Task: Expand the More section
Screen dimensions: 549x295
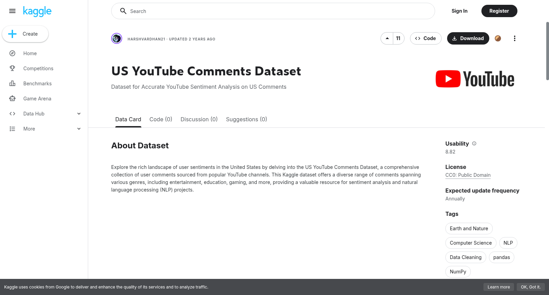Action: point(79,129)
